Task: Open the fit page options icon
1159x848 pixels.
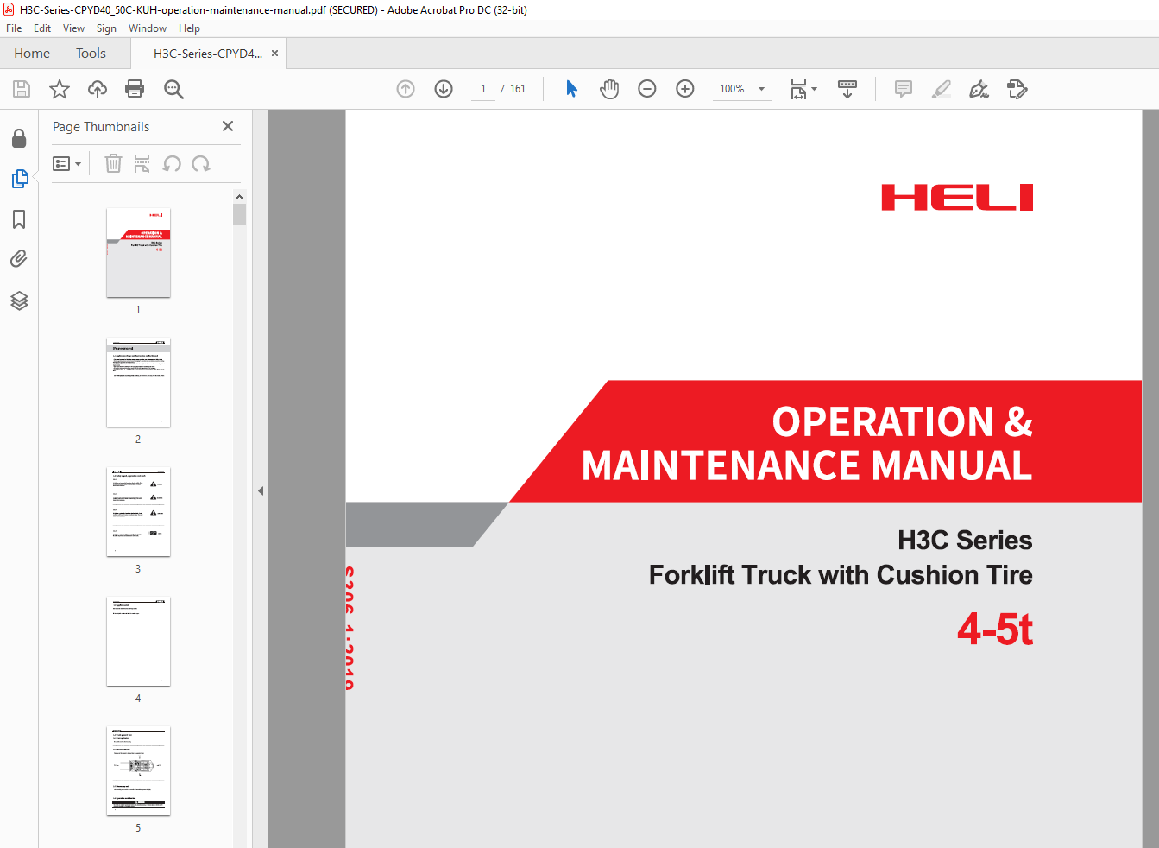Action: [x=803, y=89]
